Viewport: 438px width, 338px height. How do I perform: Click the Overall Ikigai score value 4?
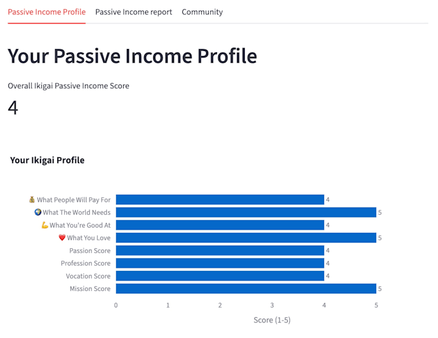13,108
